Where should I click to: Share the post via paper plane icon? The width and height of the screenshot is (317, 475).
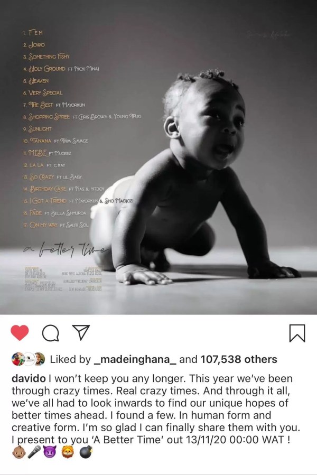[x=81, y=332]
